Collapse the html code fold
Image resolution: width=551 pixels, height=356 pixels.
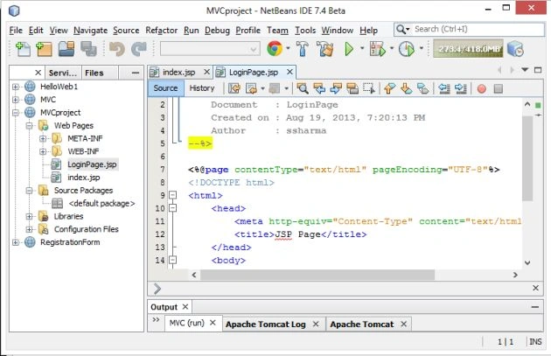[172, 195]
